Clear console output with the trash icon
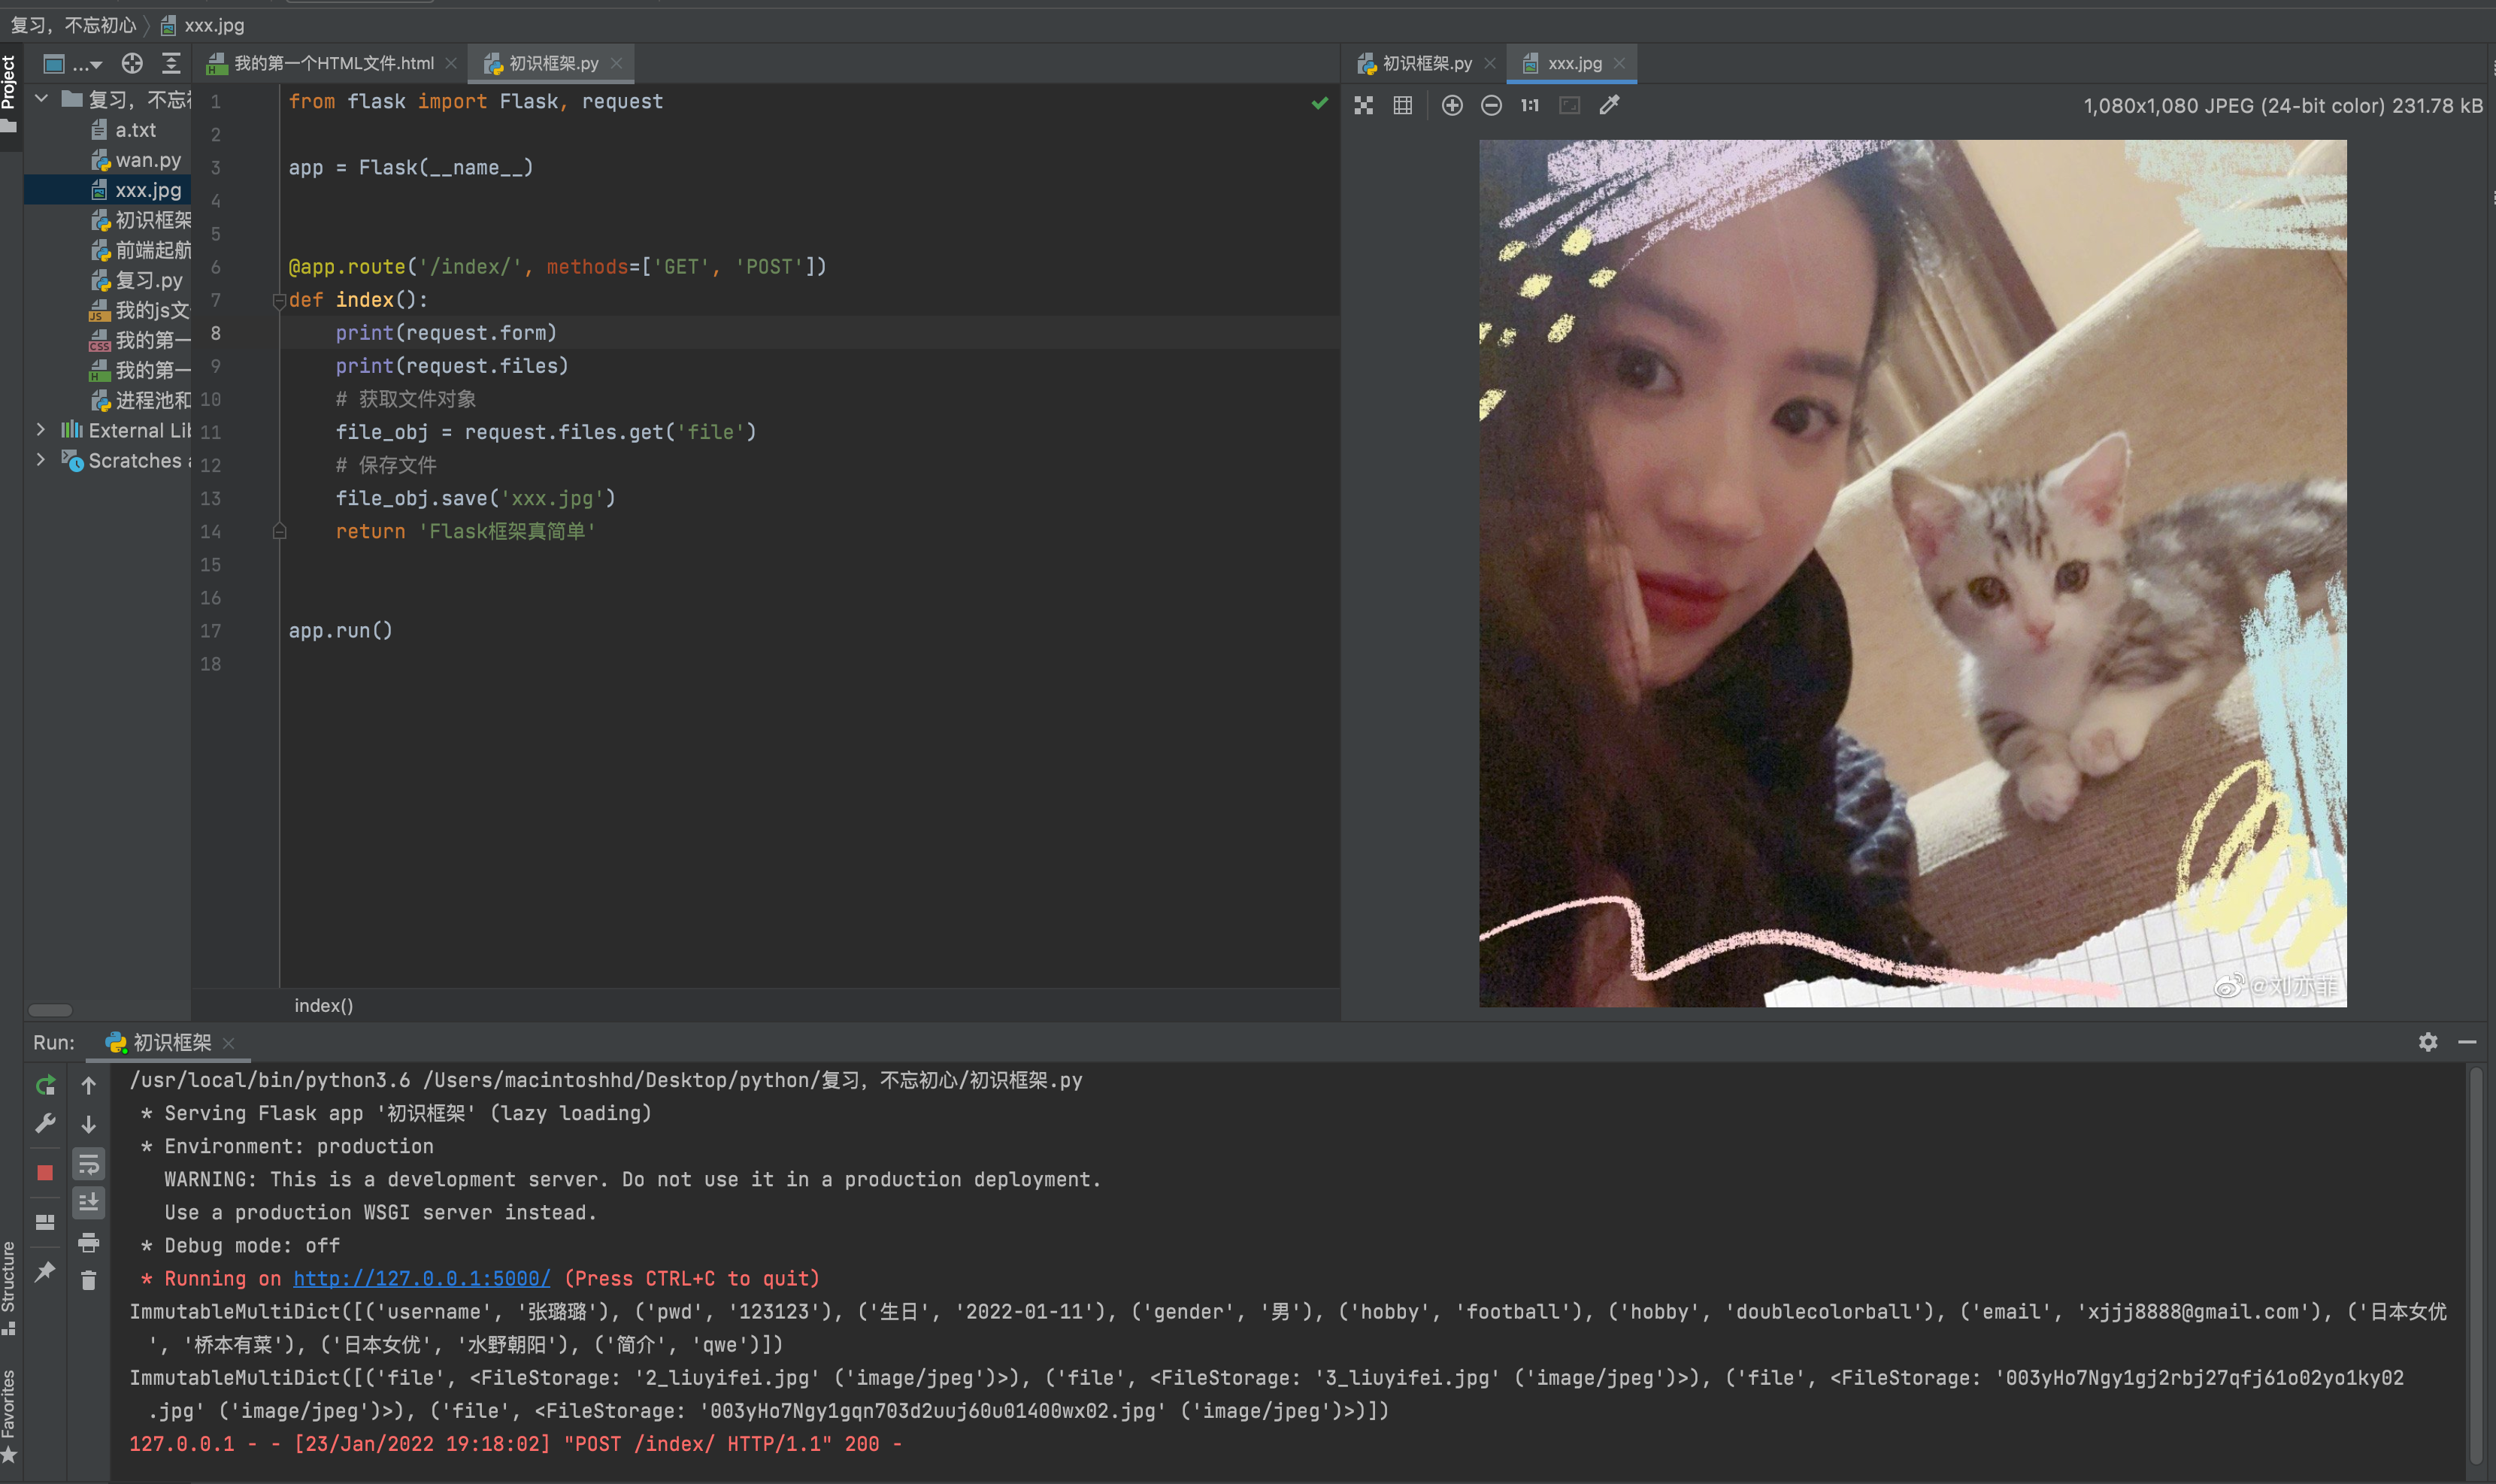Viewport: 2496px width, 1484px height. pyautogui.click(x=88, y=1281)
